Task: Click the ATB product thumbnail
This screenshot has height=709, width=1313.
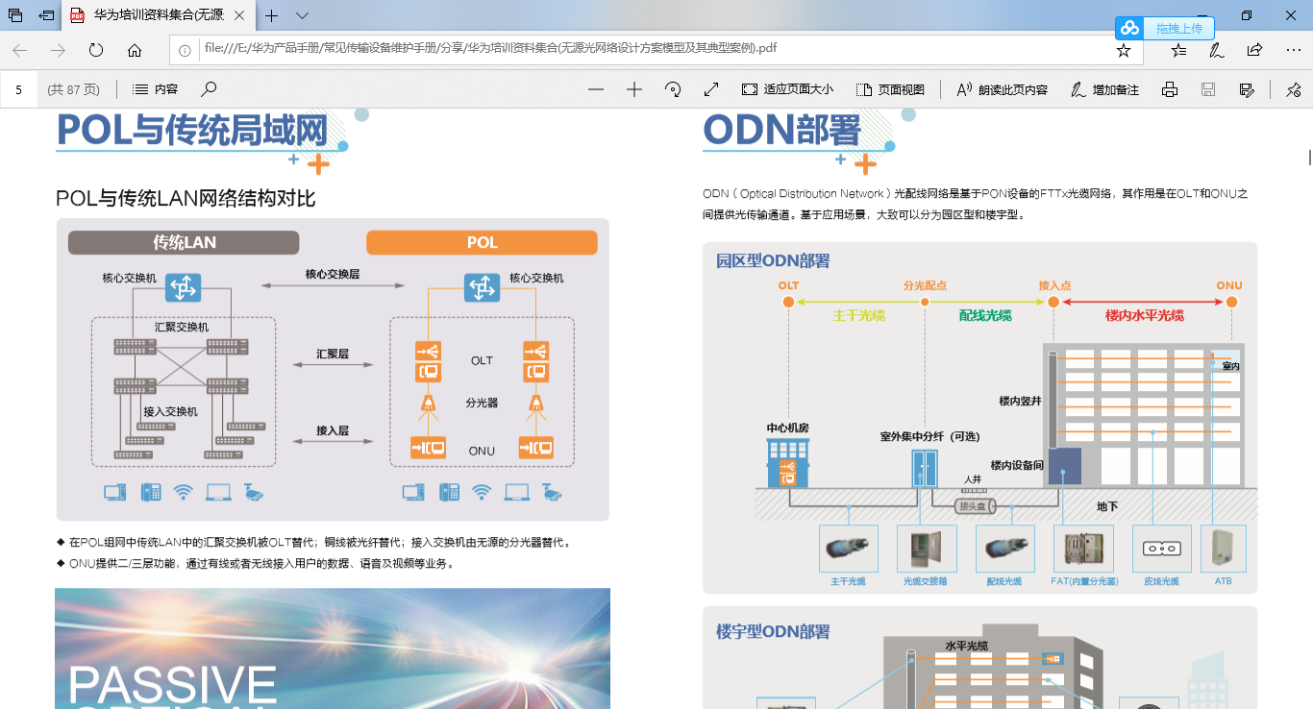Action: pos(1224,550)
